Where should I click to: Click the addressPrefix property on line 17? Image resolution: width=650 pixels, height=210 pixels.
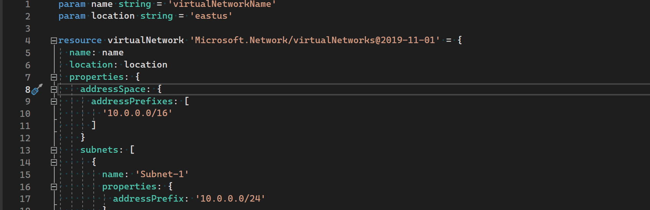click(x=148, y=199)
